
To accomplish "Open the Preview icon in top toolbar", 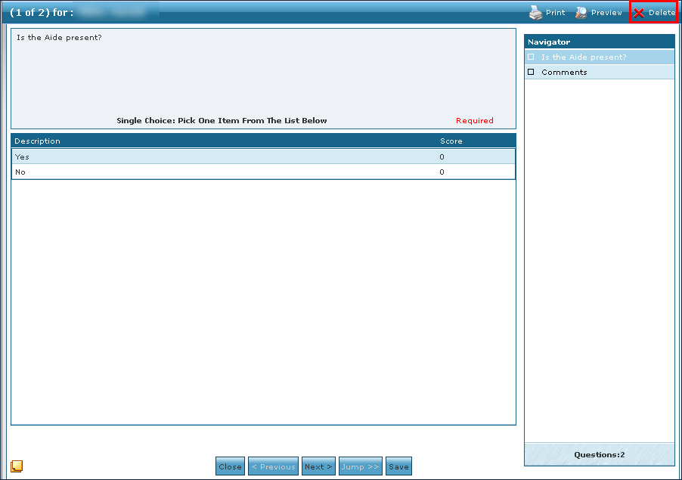I will click(581, 13).
